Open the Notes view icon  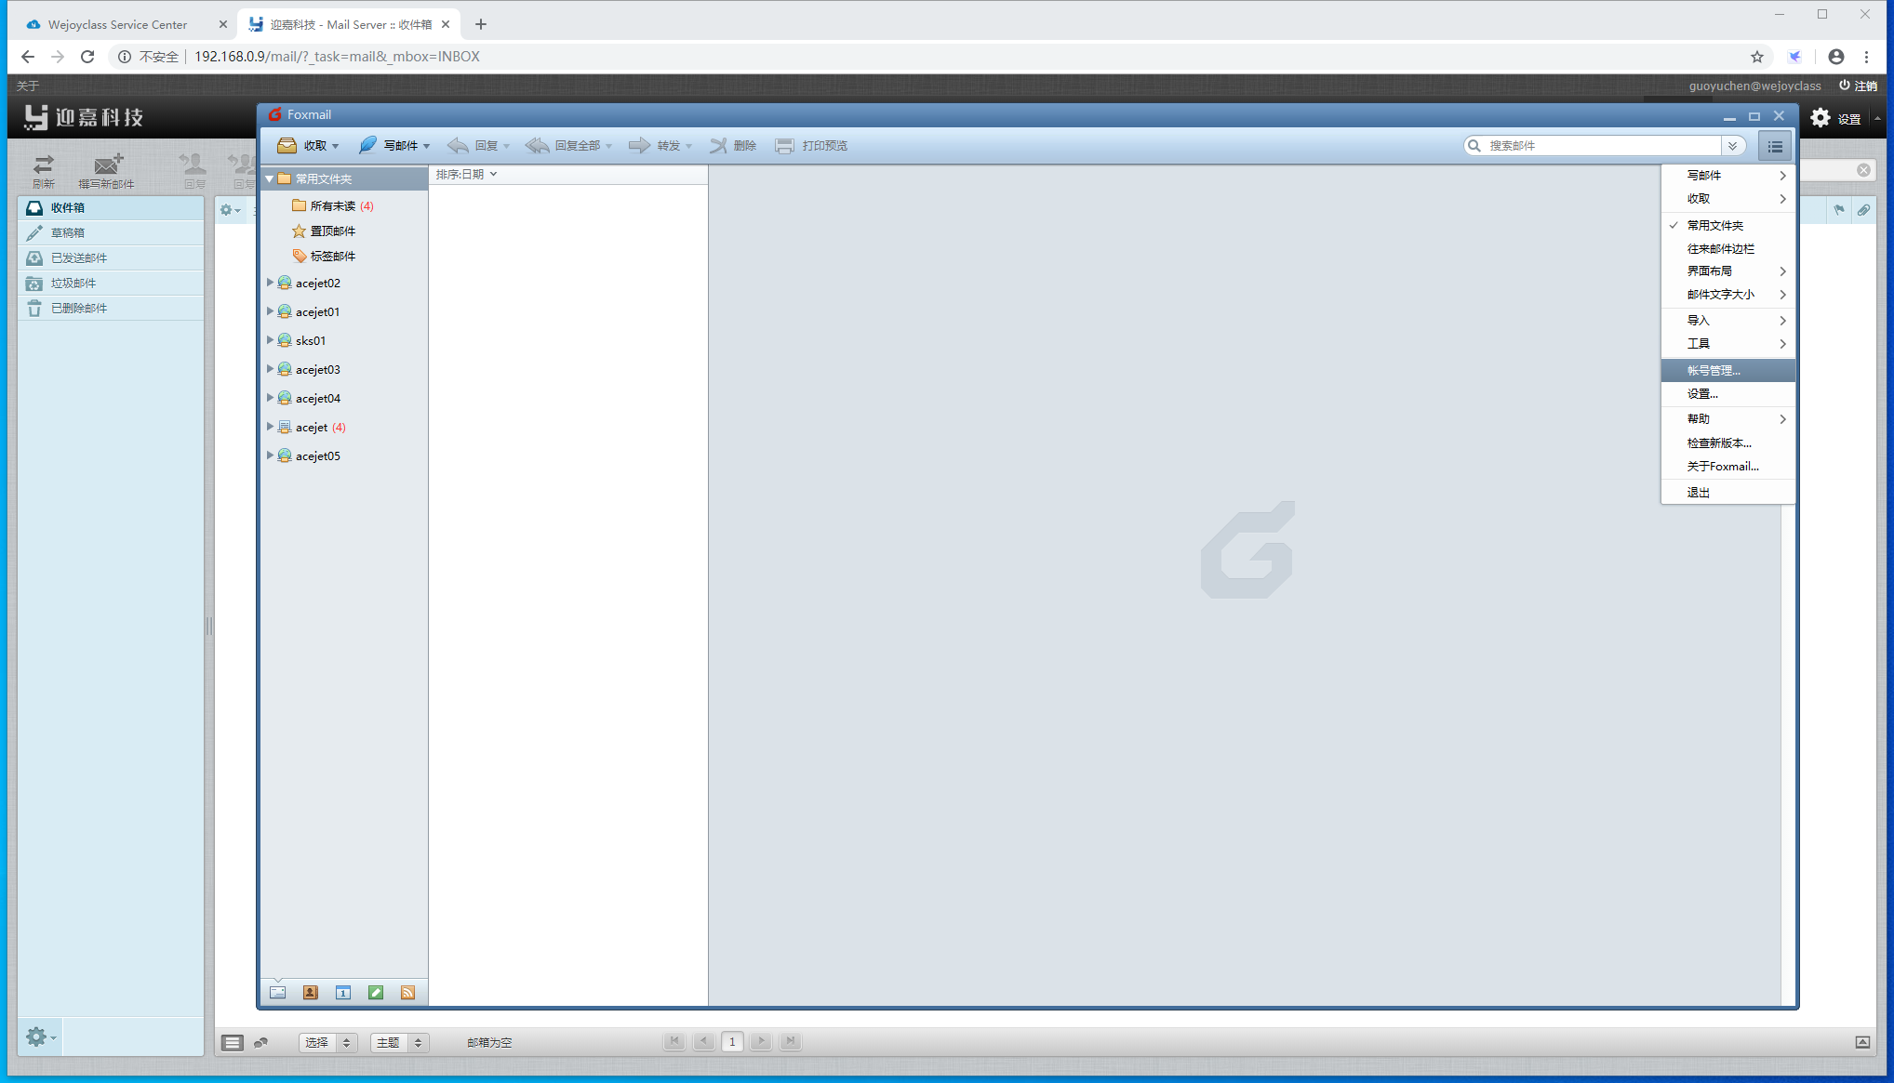tap(376, 993)
